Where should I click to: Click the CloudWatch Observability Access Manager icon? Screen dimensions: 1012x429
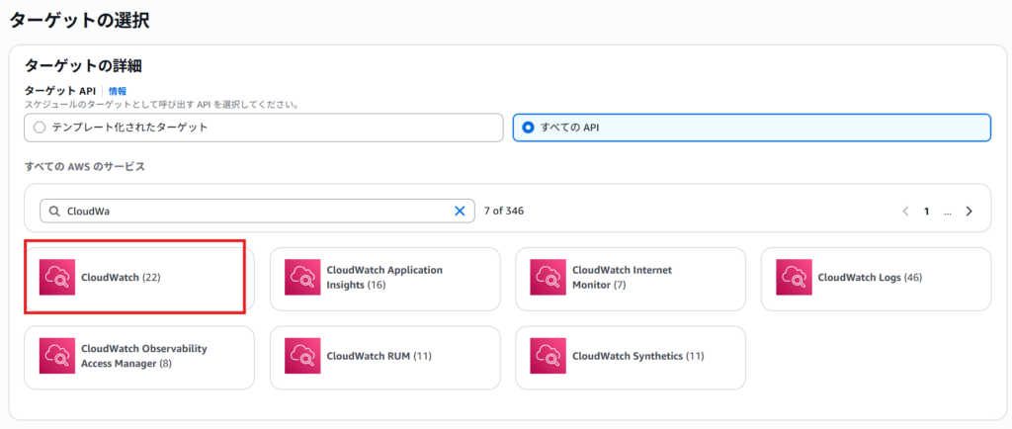coord(56,356)
